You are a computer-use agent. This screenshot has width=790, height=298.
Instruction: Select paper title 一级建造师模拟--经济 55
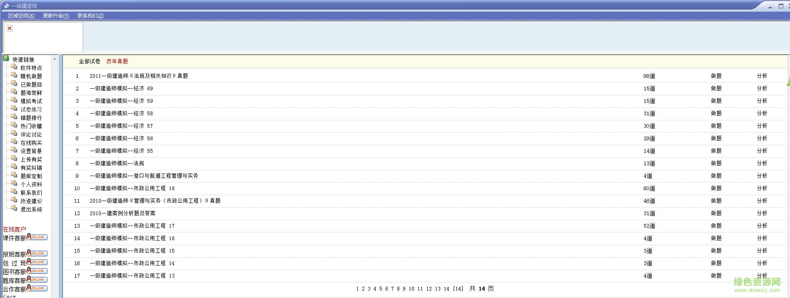coord(121,151)
